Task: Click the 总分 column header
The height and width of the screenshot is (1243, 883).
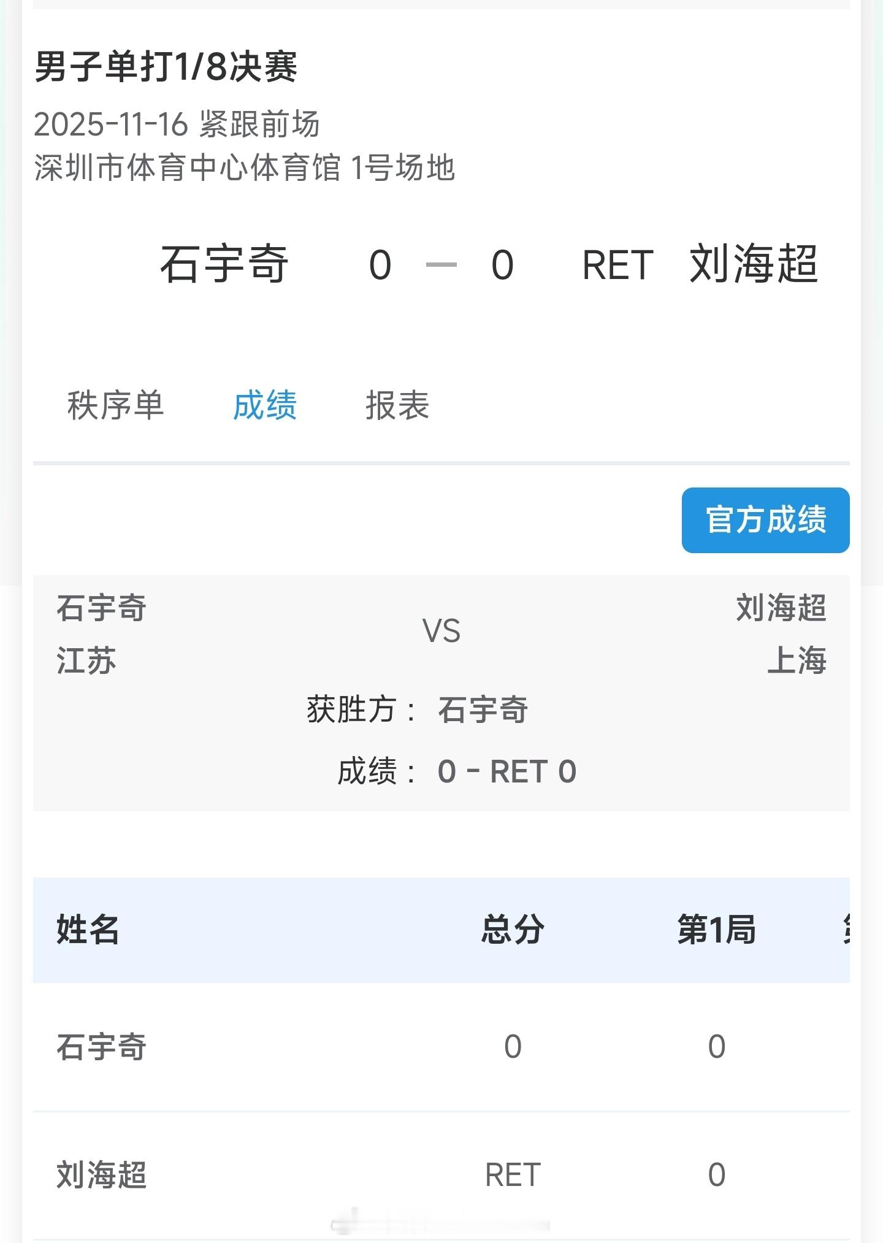Action: click(513, 930)
